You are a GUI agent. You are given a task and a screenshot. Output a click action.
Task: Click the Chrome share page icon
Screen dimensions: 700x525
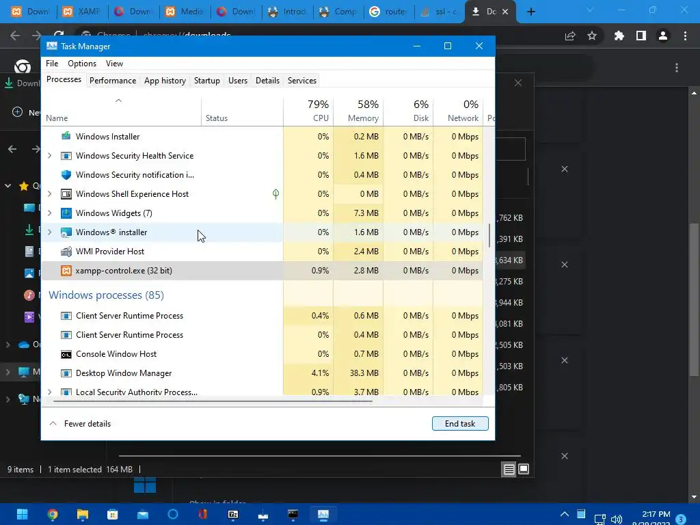[x=570, y=36]
